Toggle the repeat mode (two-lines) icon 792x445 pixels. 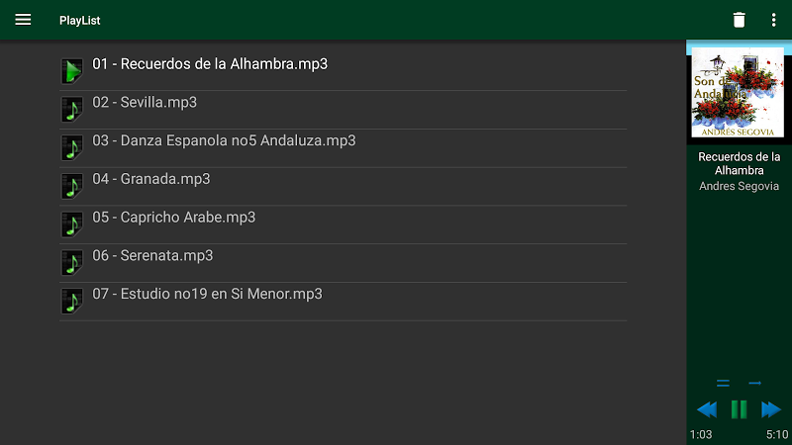(723, 383)
